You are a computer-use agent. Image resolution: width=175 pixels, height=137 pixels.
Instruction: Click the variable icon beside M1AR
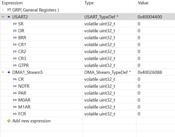15,107
